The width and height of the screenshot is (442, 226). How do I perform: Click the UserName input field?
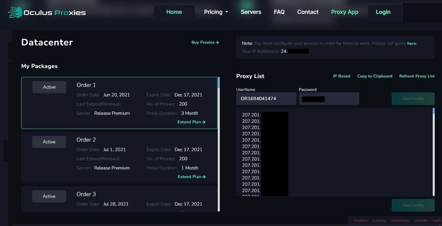coord(266,99)
